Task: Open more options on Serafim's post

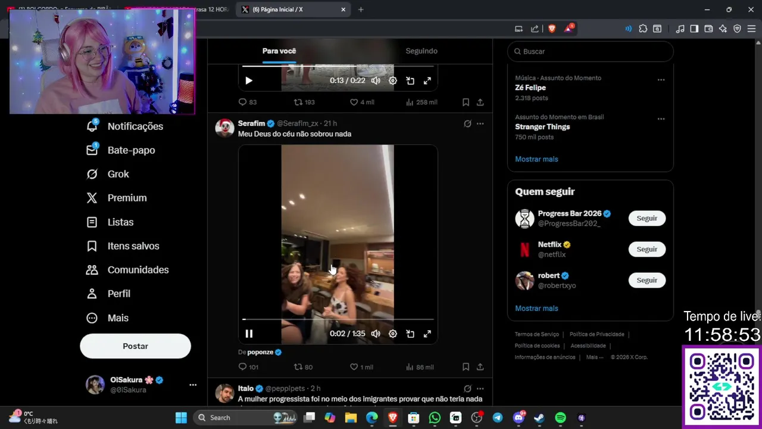Action: [480, 124]
